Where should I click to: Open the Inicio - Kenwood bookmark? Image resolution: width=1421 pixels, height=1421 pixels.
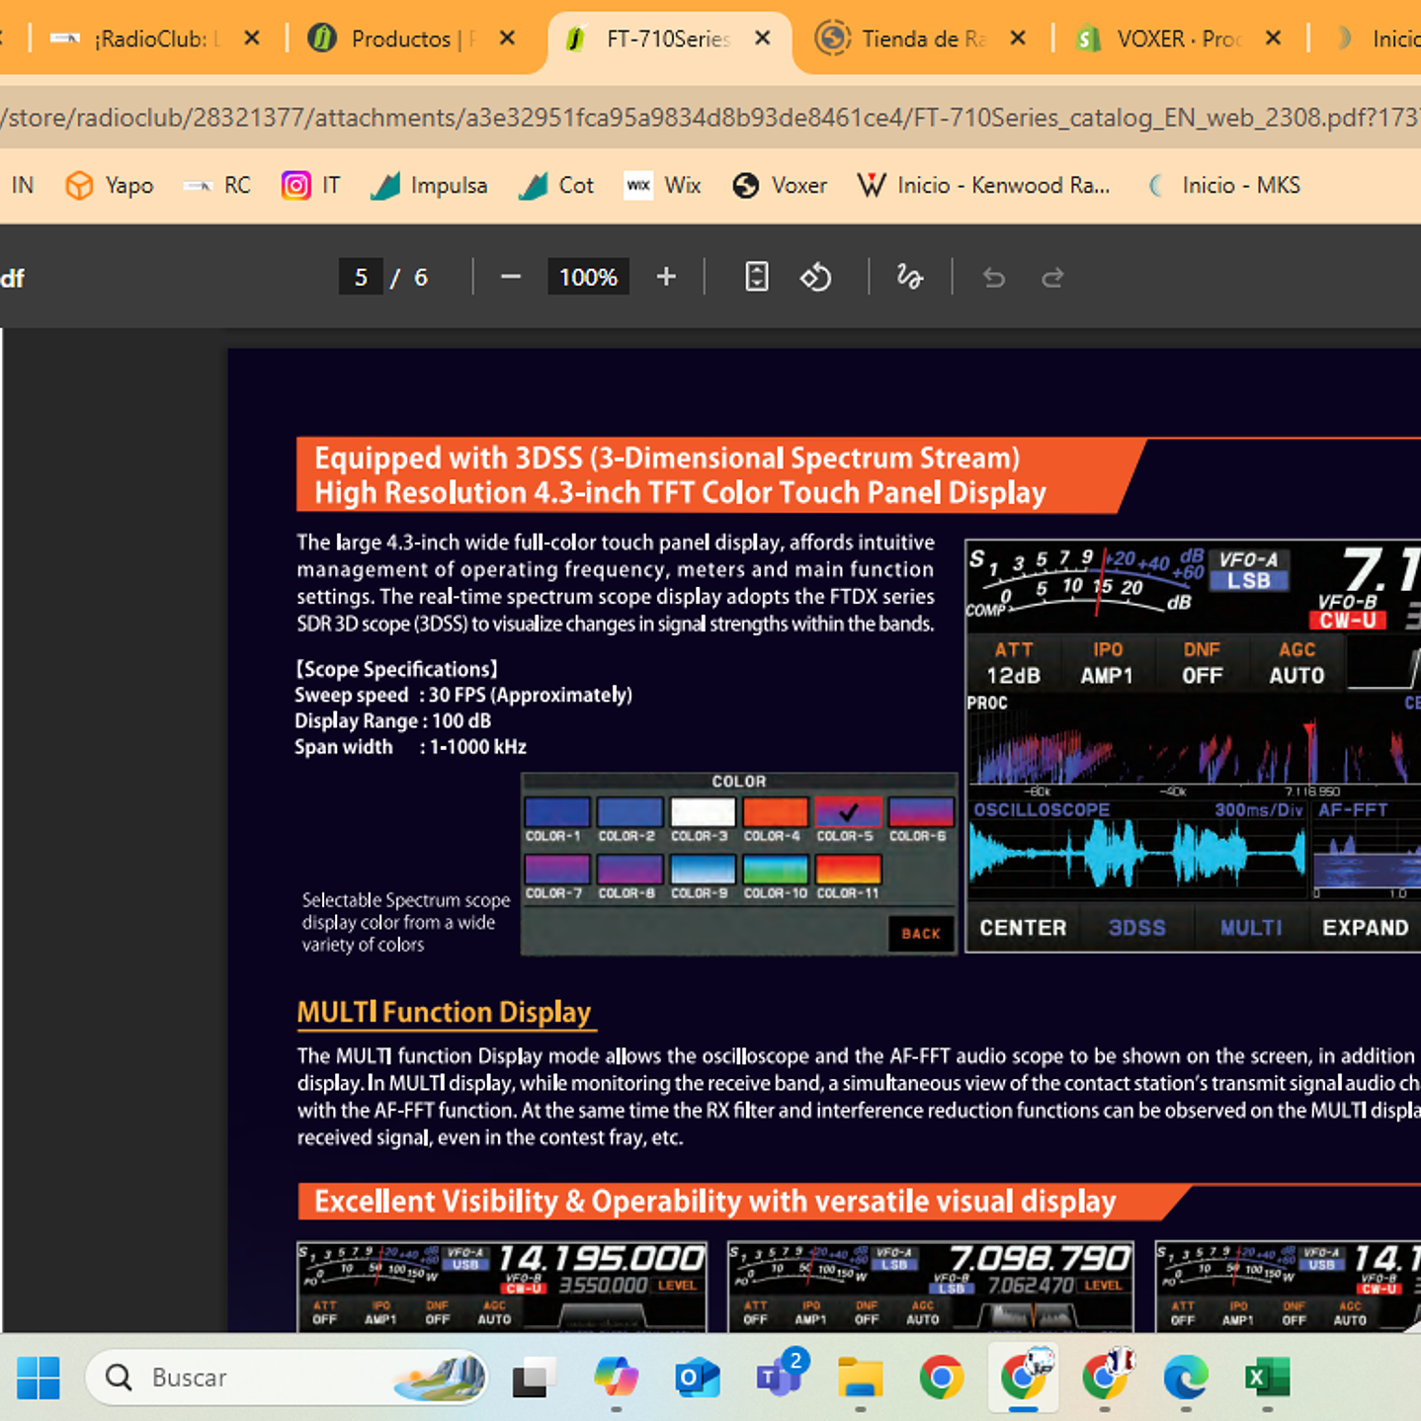(x=983, y=186)
